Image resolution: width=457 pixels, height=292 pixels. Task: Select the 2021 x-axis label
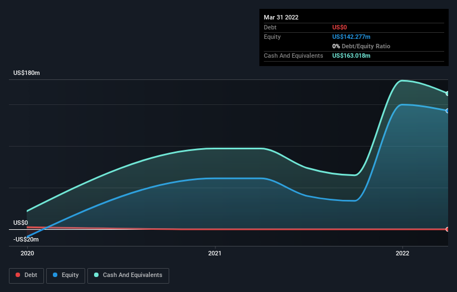215,253
